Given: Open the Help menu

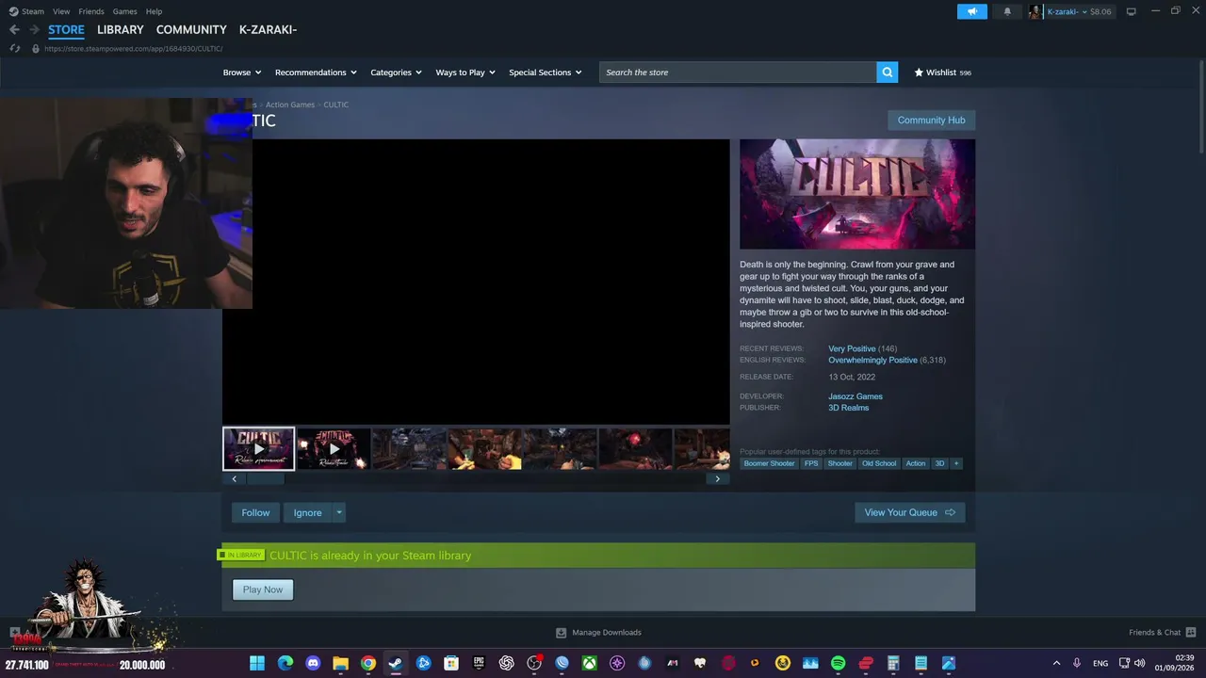Looking at the screenshot, I should click(x=154, y=11).
